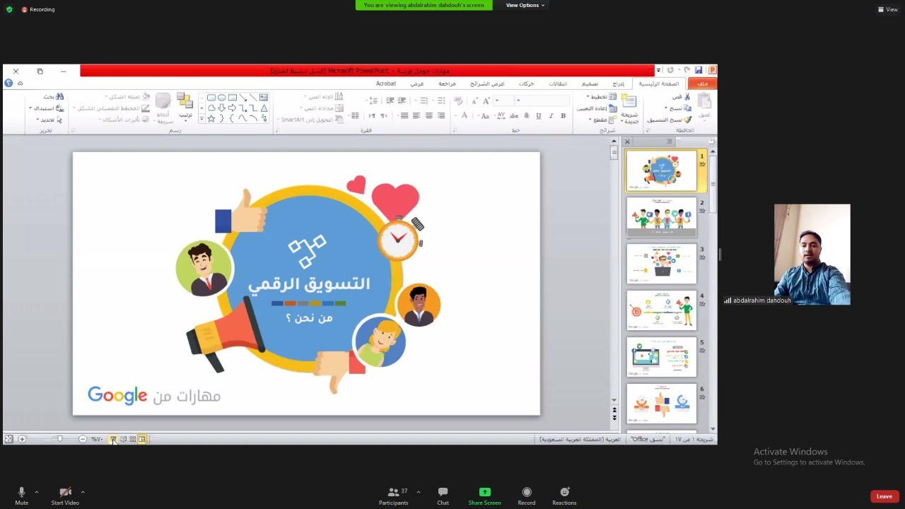The height and width of the screenshot is (509, 905).
Task: Click the green Share Screen icon
Action: click(x=484, y=493)
